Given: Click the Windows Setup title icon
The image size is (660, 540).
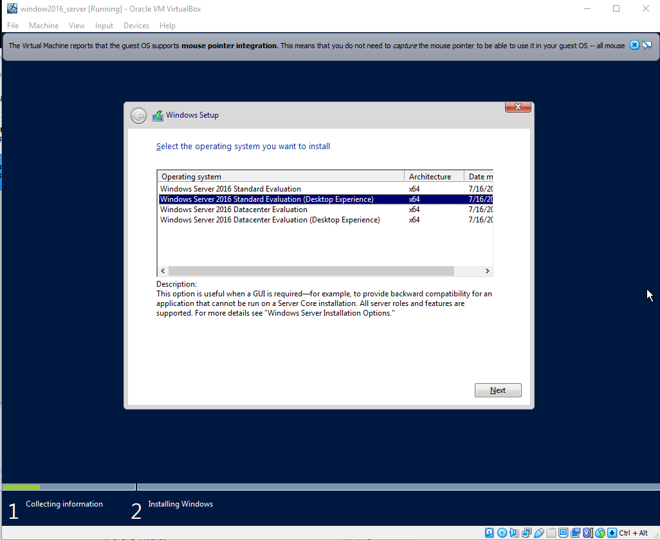Looking at the screenshot, I should tap(158, 115).
